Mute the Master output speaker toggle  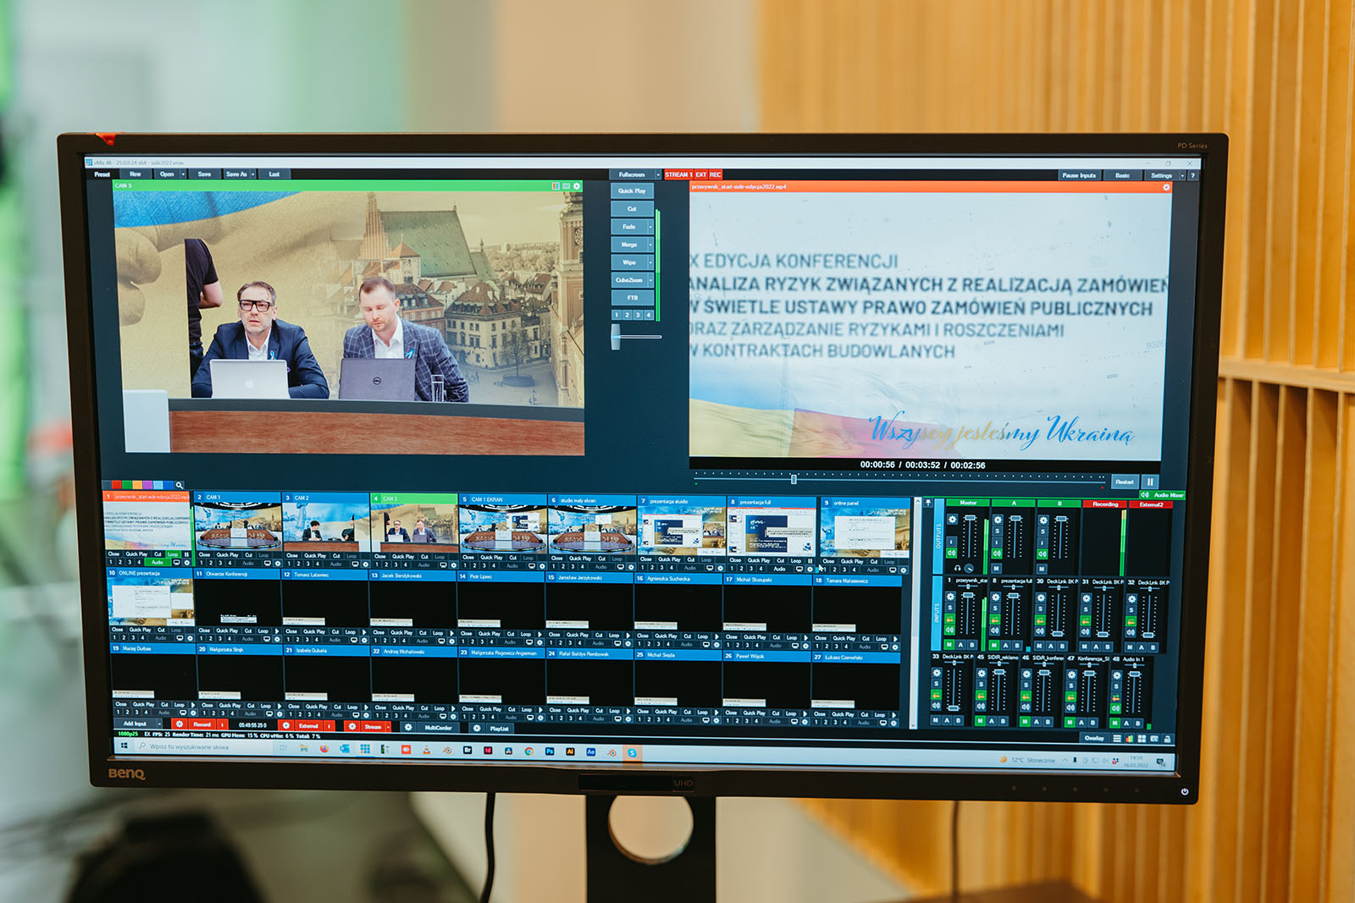pyautogui.click(x=951, y=553)
